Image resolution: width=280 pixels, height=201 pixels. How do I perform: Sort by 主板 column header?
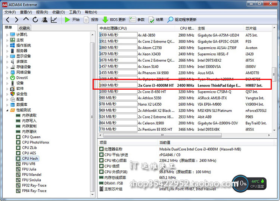pos(220,28)
